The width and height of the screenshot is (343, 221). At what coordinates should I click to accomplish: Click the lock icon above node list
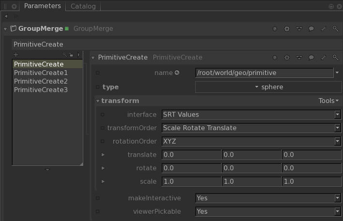71,55
